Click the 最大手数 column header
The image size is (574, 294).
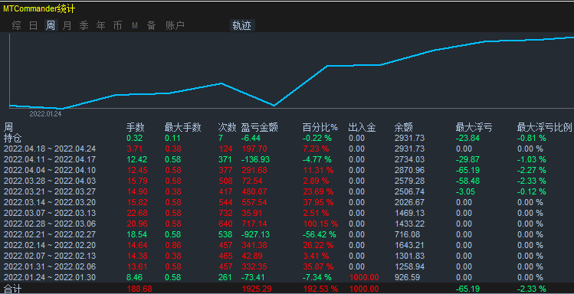[x=182, y=127]
